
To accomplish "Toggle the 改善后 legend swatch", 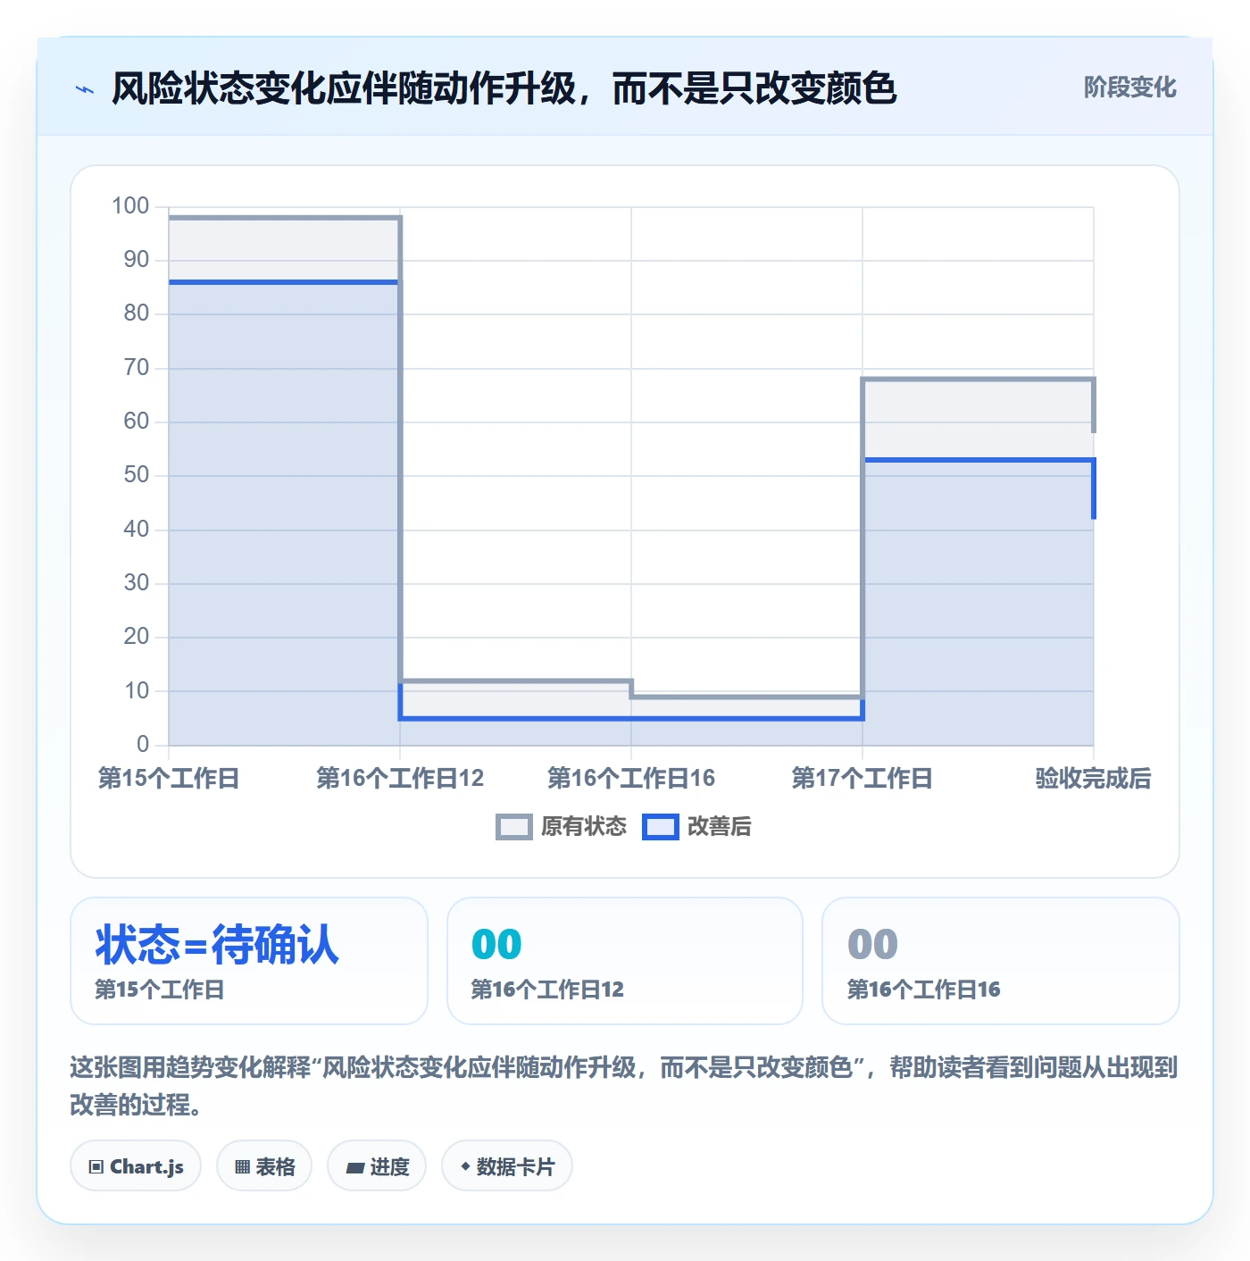I will coord(661,827).
